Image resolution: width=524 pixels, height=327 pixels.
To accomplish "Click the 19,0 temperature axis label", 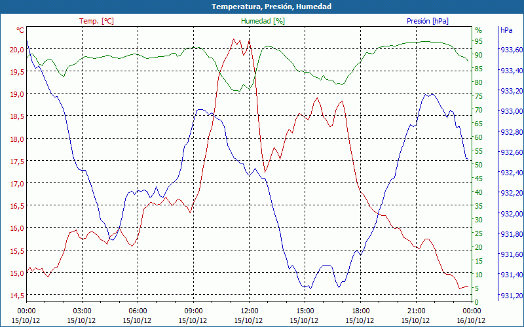I will coord(17,94).
